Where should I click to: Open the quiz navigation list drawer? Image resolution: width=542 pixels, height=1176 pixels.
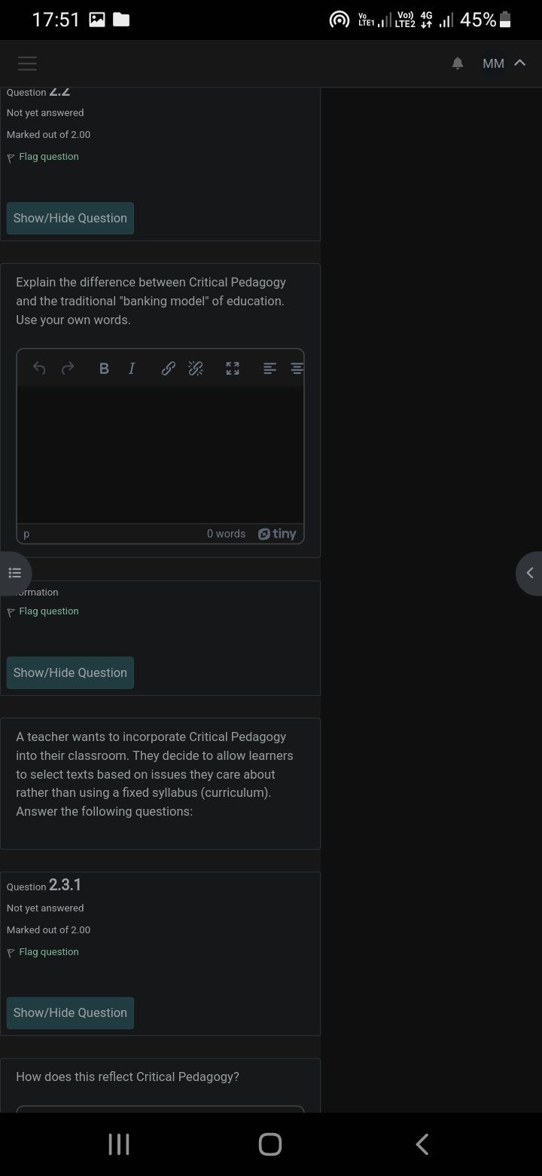pyautogui.click(x=14, y=573)
